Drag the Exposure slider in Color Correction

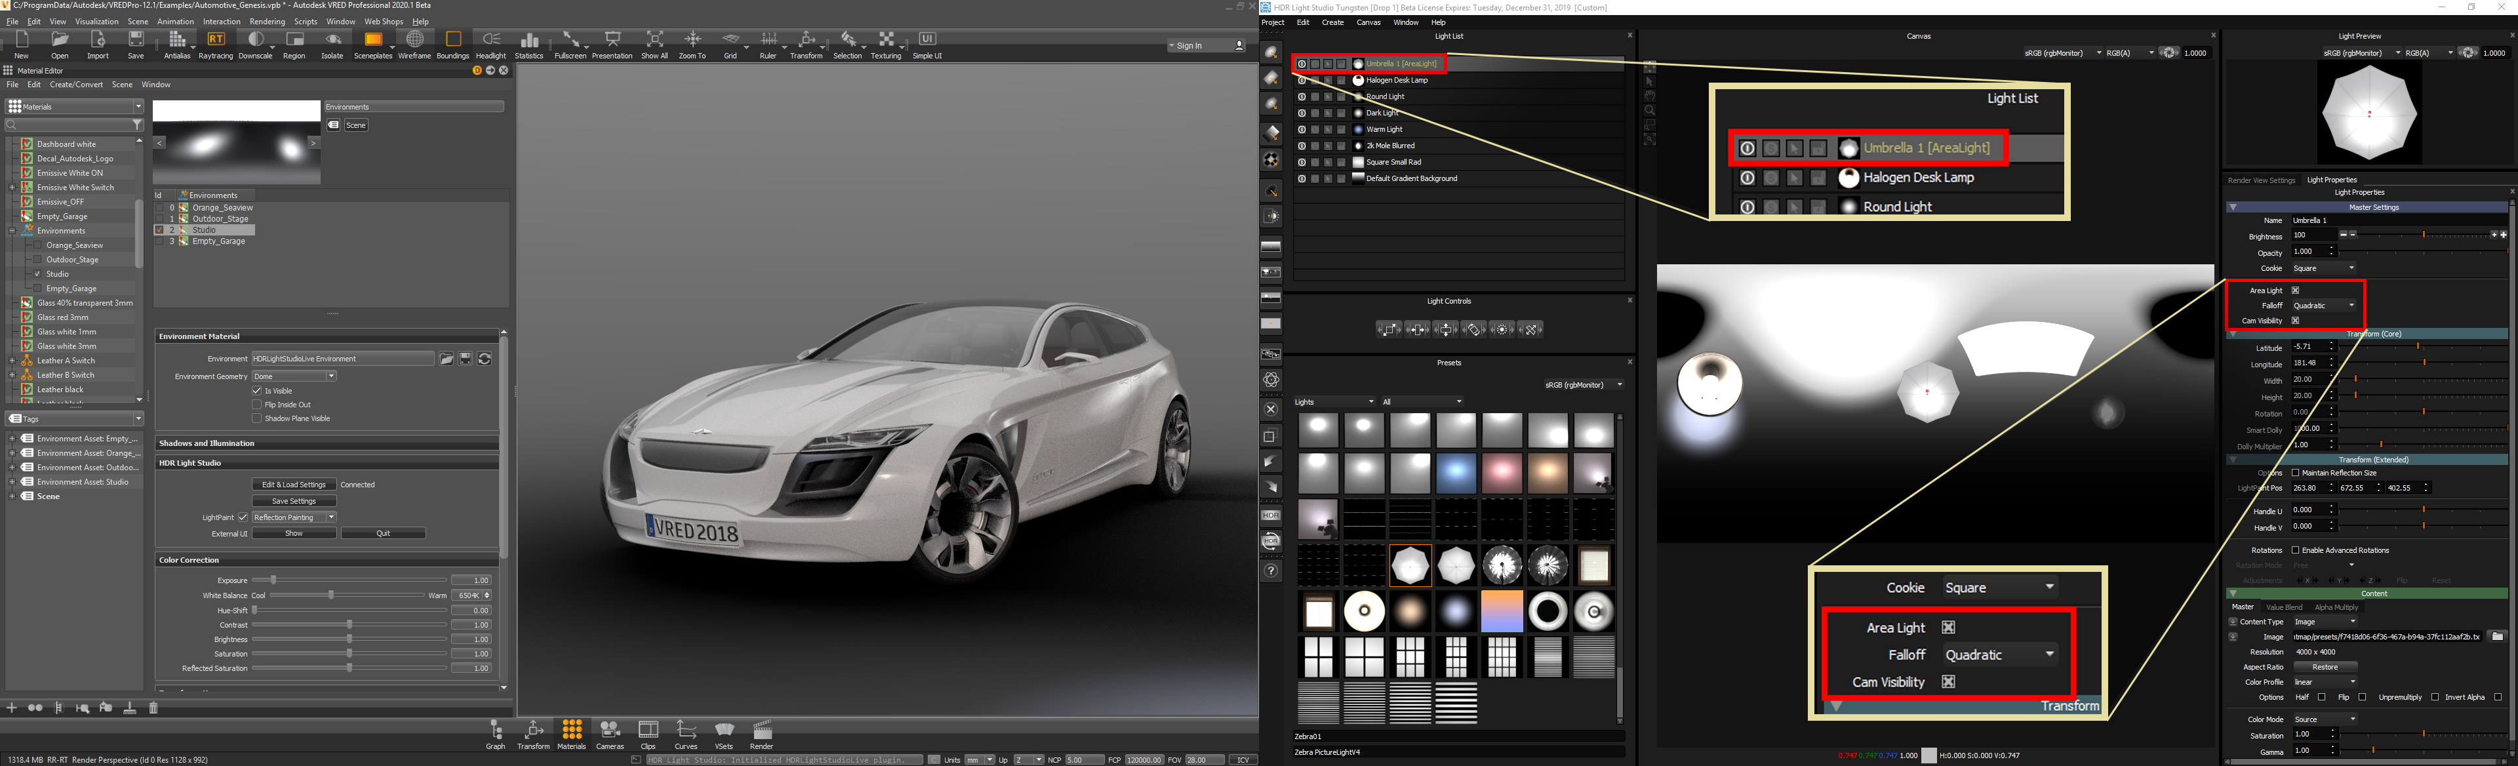271,578
